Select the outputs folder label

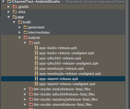(x=34, y=38)
